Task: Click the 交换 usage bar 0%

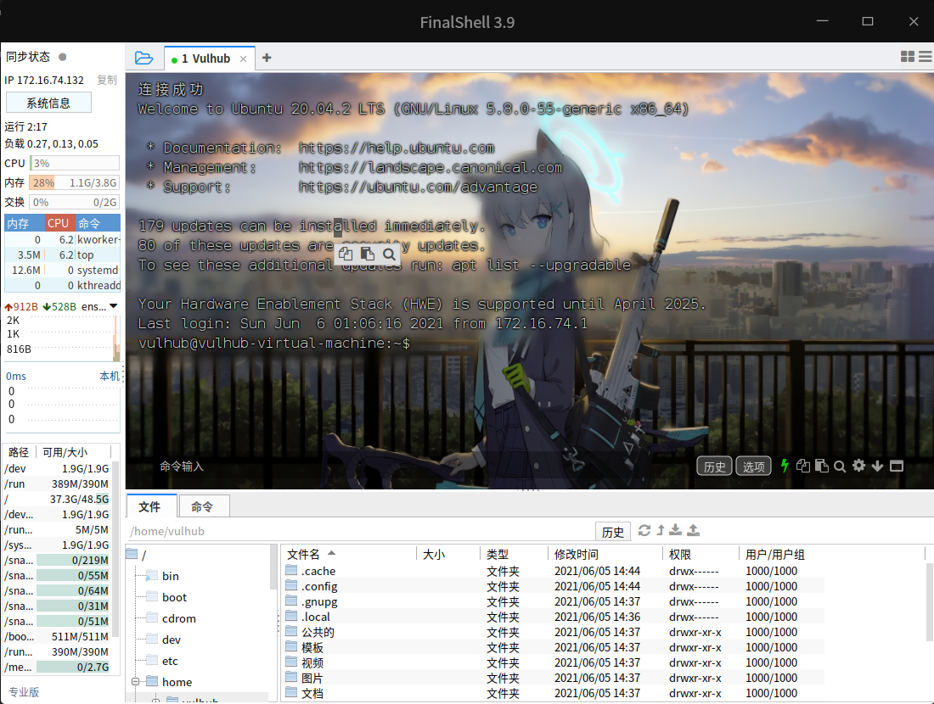Action: 75,203
